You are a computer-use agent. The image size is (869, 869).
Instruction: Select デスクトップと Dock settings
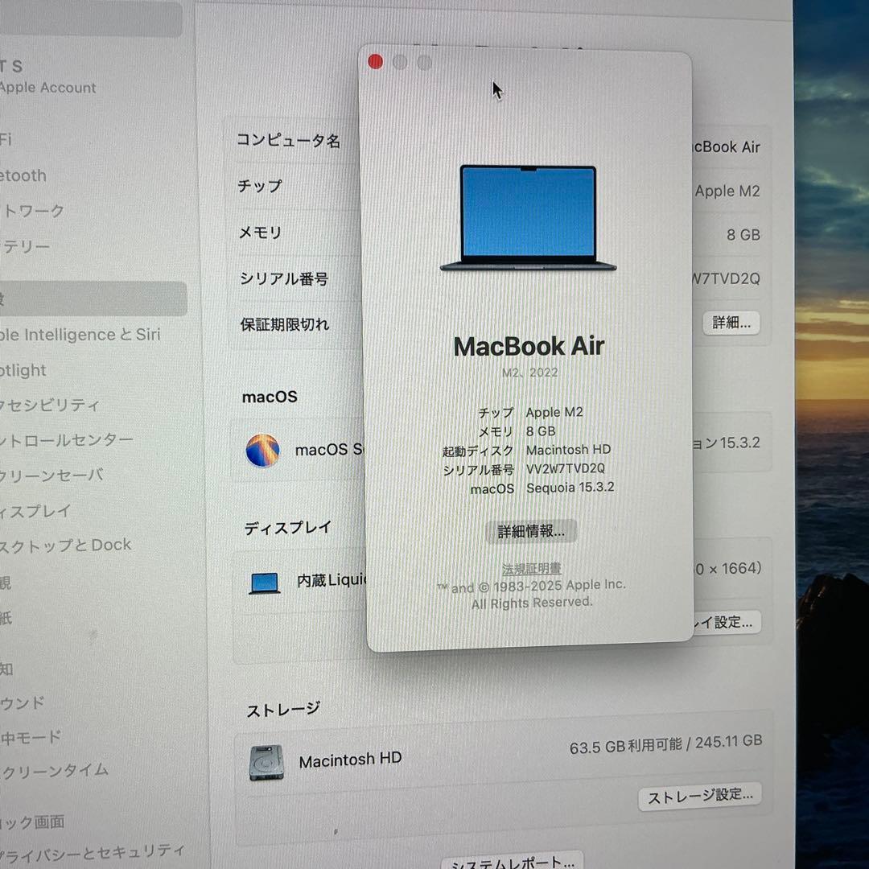tap(64, 545)
